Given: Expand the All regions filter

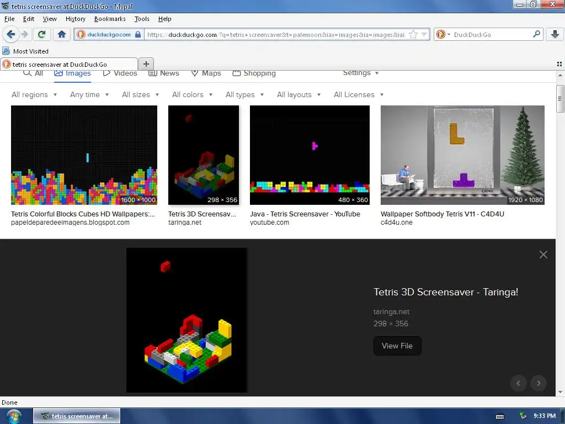Looking at the screenshot, I should click(34, 94).
